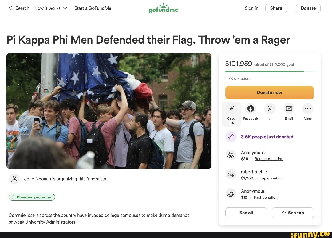This screenshot has height=238, width=332.
Task: Open More sharing options
Action: [x=308, y=109]
